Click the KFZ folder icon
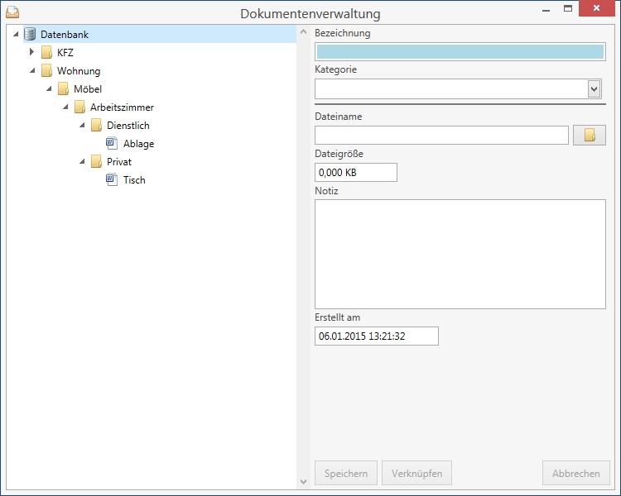 (x=46, y=52)
